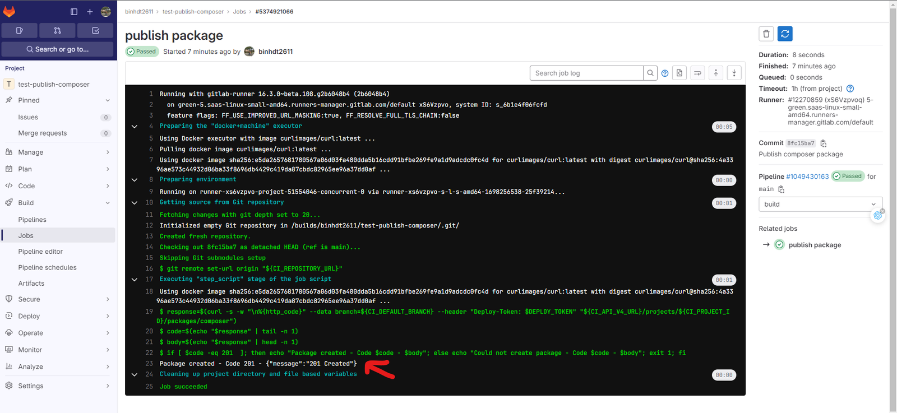Click into the Search job log field
The image size is (897, 413).
coord(586,73)
